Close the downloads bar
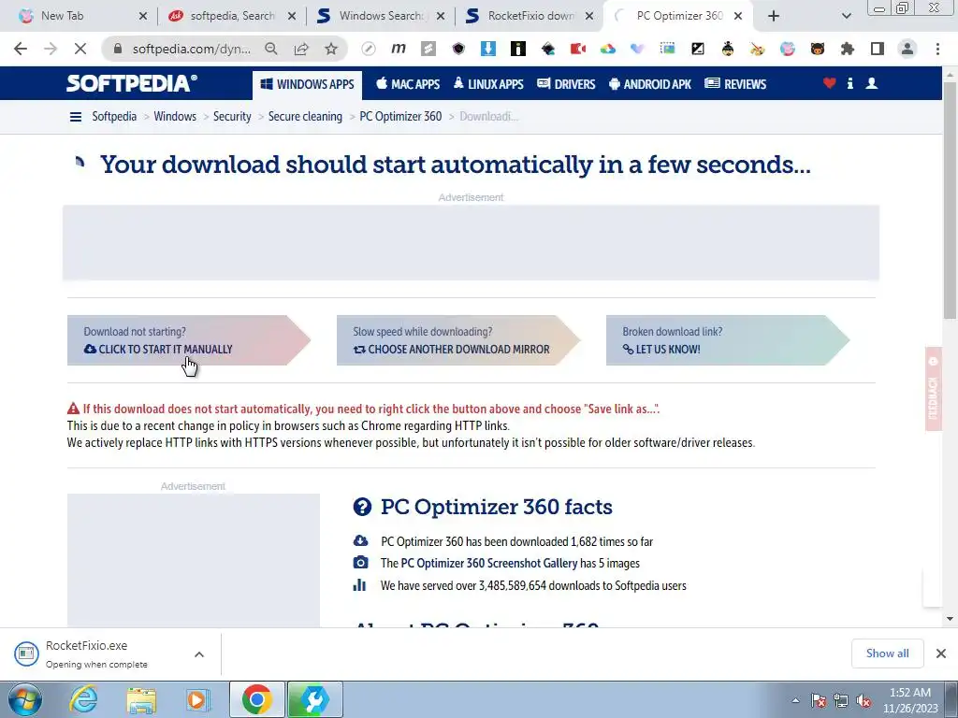958x718 pixels. [x=941, y=653]
